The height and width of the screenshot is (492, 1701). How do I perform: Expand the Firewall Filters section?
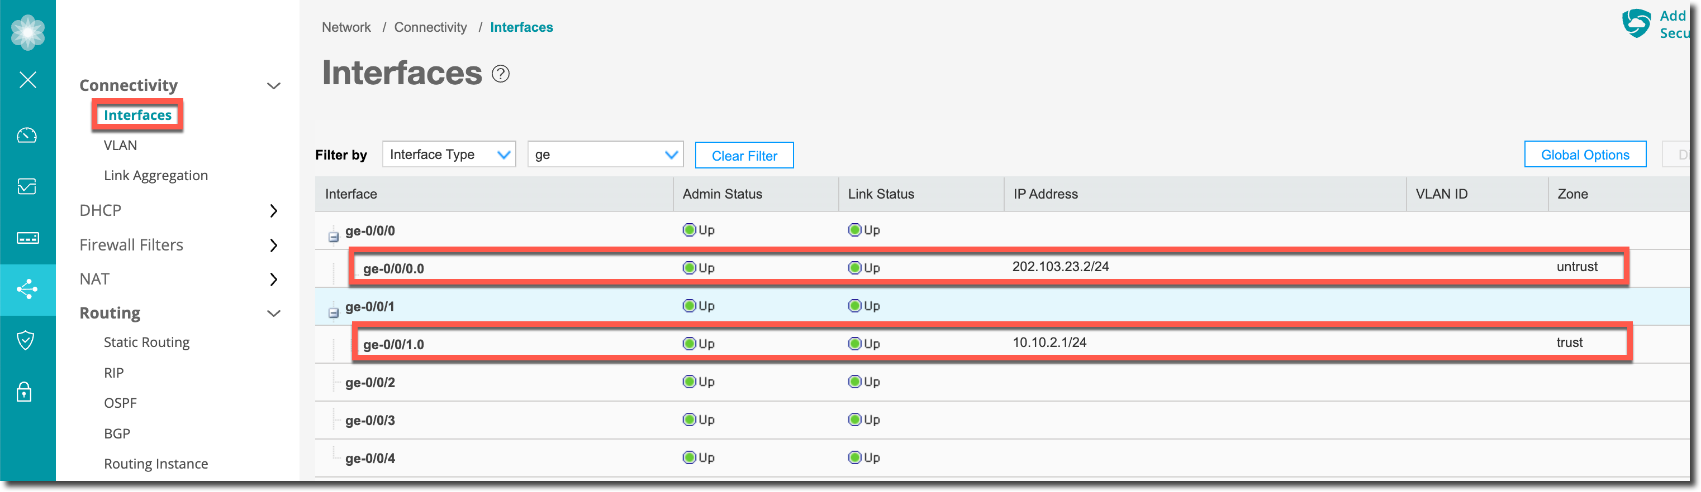coord(273,245)
